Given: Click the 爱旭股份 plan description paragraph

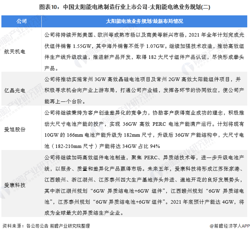Looking at the screenshot, I should [x=144, y=129].
